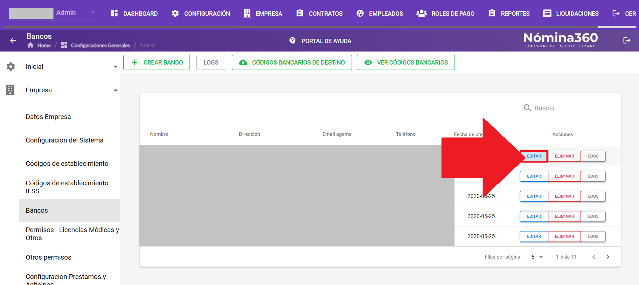Sort by Nombre column header

(159, 134)
